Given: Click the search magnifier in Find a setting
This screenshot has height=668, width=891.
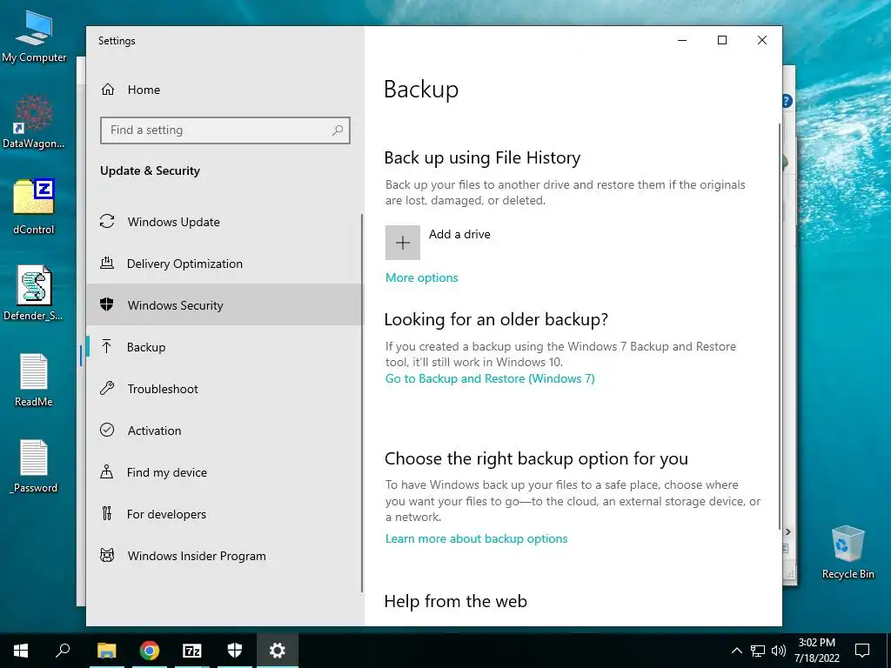Looking at the screenshot, I should [338, 130].
